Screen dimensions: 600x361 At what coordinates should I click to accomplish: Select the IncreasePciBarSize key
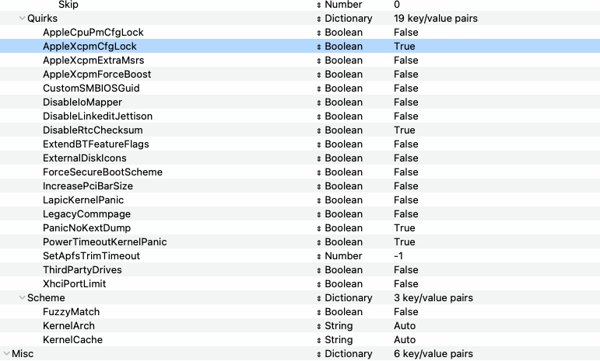pos(88,186)
